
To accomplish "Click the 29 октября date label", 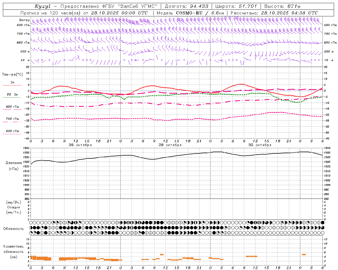I will click(x=170, y=145).
